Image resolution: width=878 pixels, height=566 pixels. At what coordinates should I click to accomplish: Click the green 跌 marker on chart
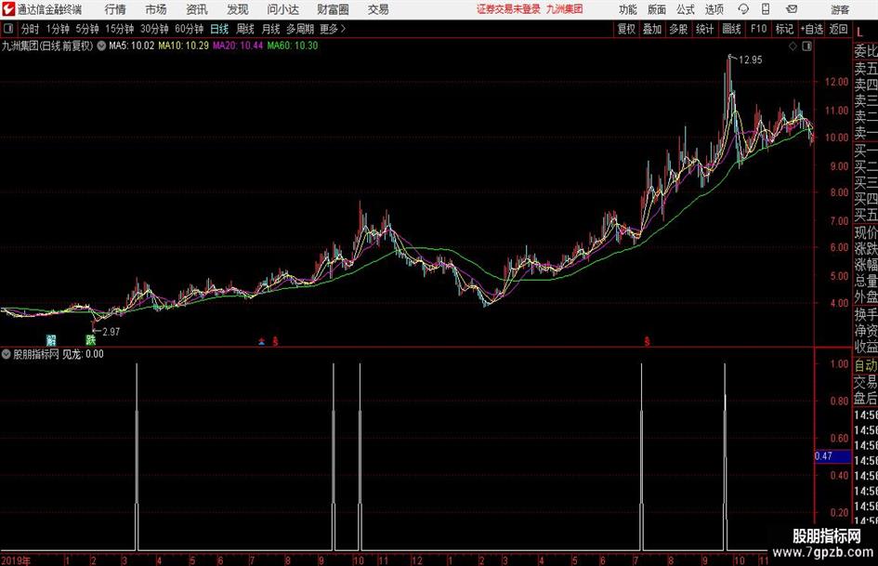[91, 340]
